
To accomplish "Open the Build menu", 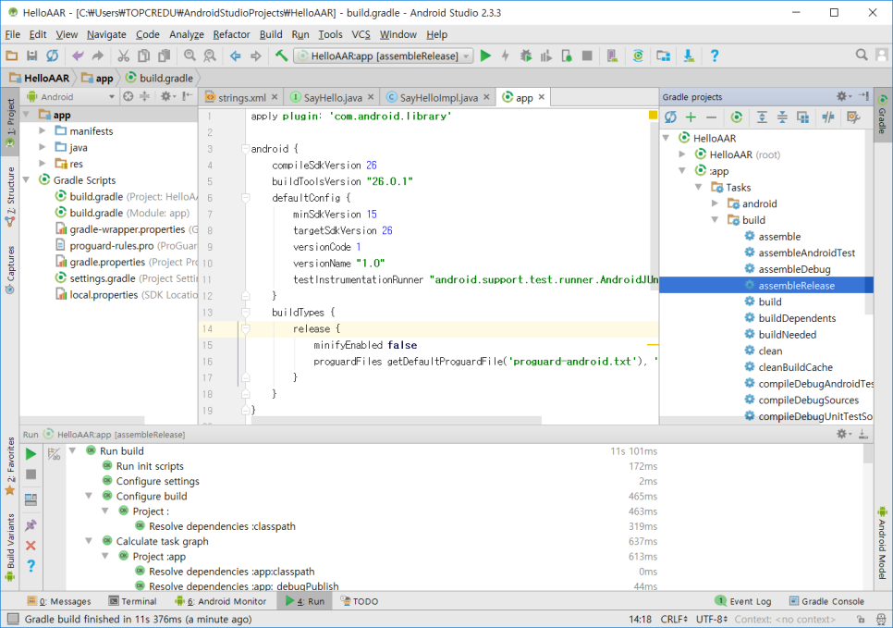I will click(271, 34).
